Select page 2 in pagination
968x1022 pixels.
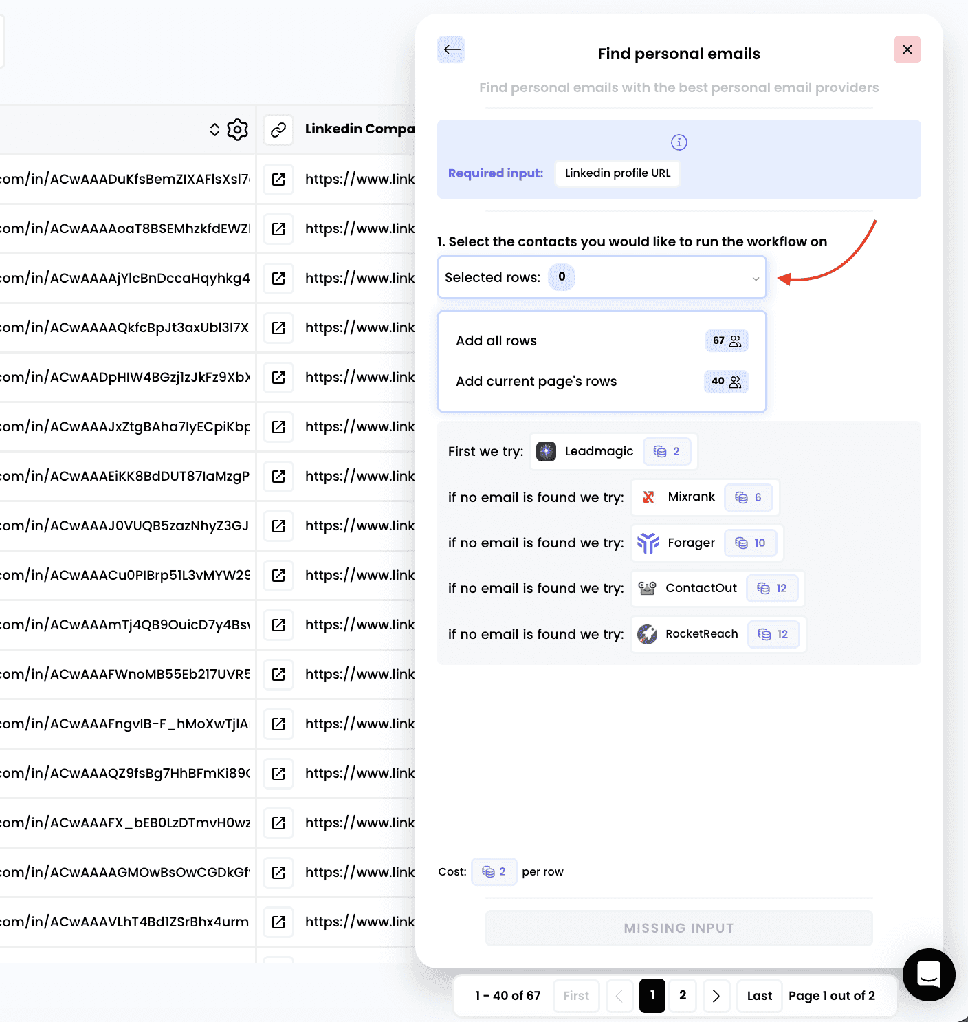click(x=683, y=996)
